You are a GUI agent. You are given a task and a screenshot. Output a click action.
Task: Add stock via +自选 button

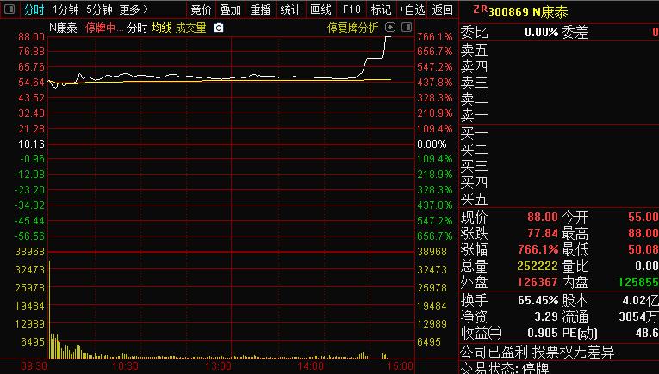[x=412, y=9]
